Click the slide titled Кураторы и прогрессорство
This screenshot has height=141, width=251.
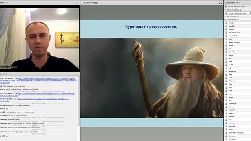coord(152,73)
